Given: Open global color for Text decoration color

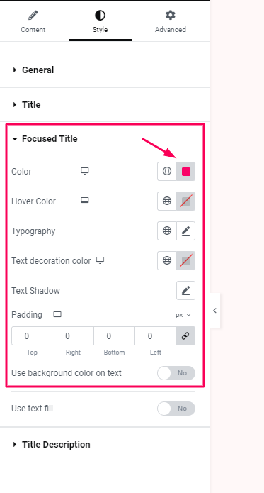Looking at the screenshot, I should 167,260.
